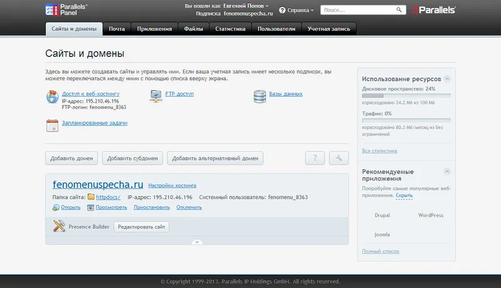The height and width of the screenshot is (288, 501).
Task: Open the Доступ к веб-хостингу link
Action: [x=90, y=94]
